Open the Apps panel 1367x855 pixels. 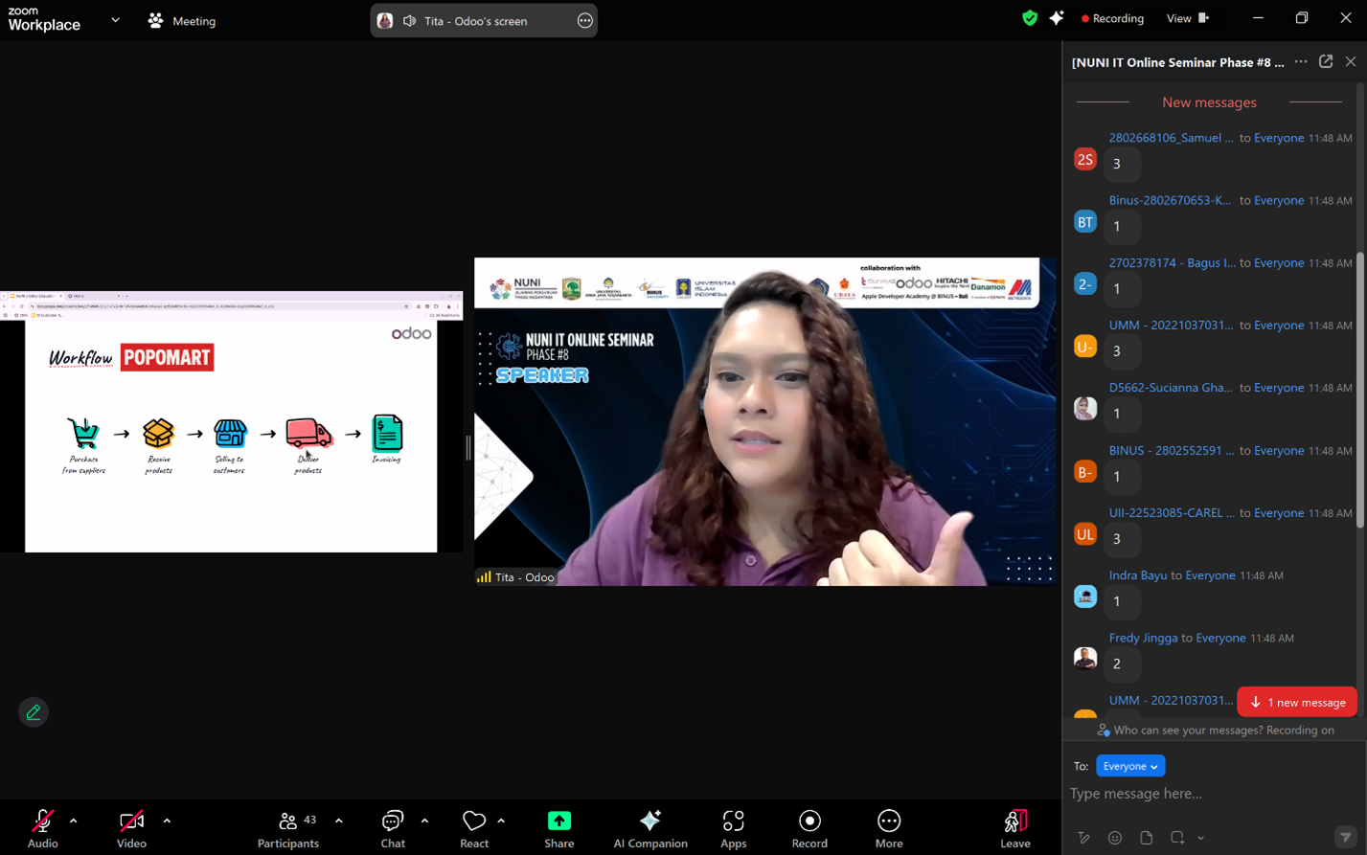tap(734, 829)
